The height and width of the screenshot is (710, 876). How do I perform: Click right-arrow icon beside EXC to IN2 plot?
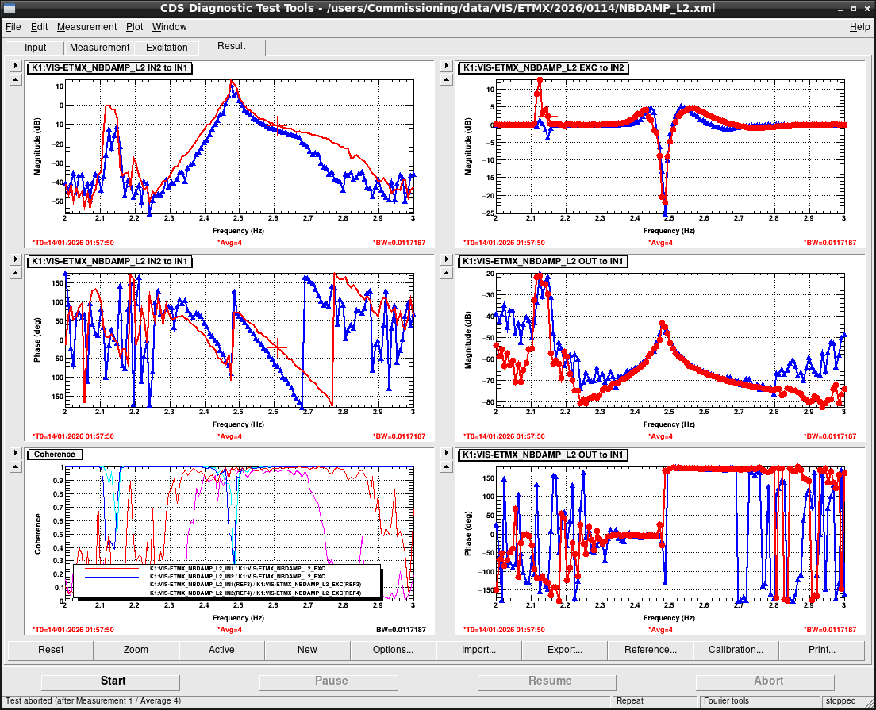coord(447,66)
